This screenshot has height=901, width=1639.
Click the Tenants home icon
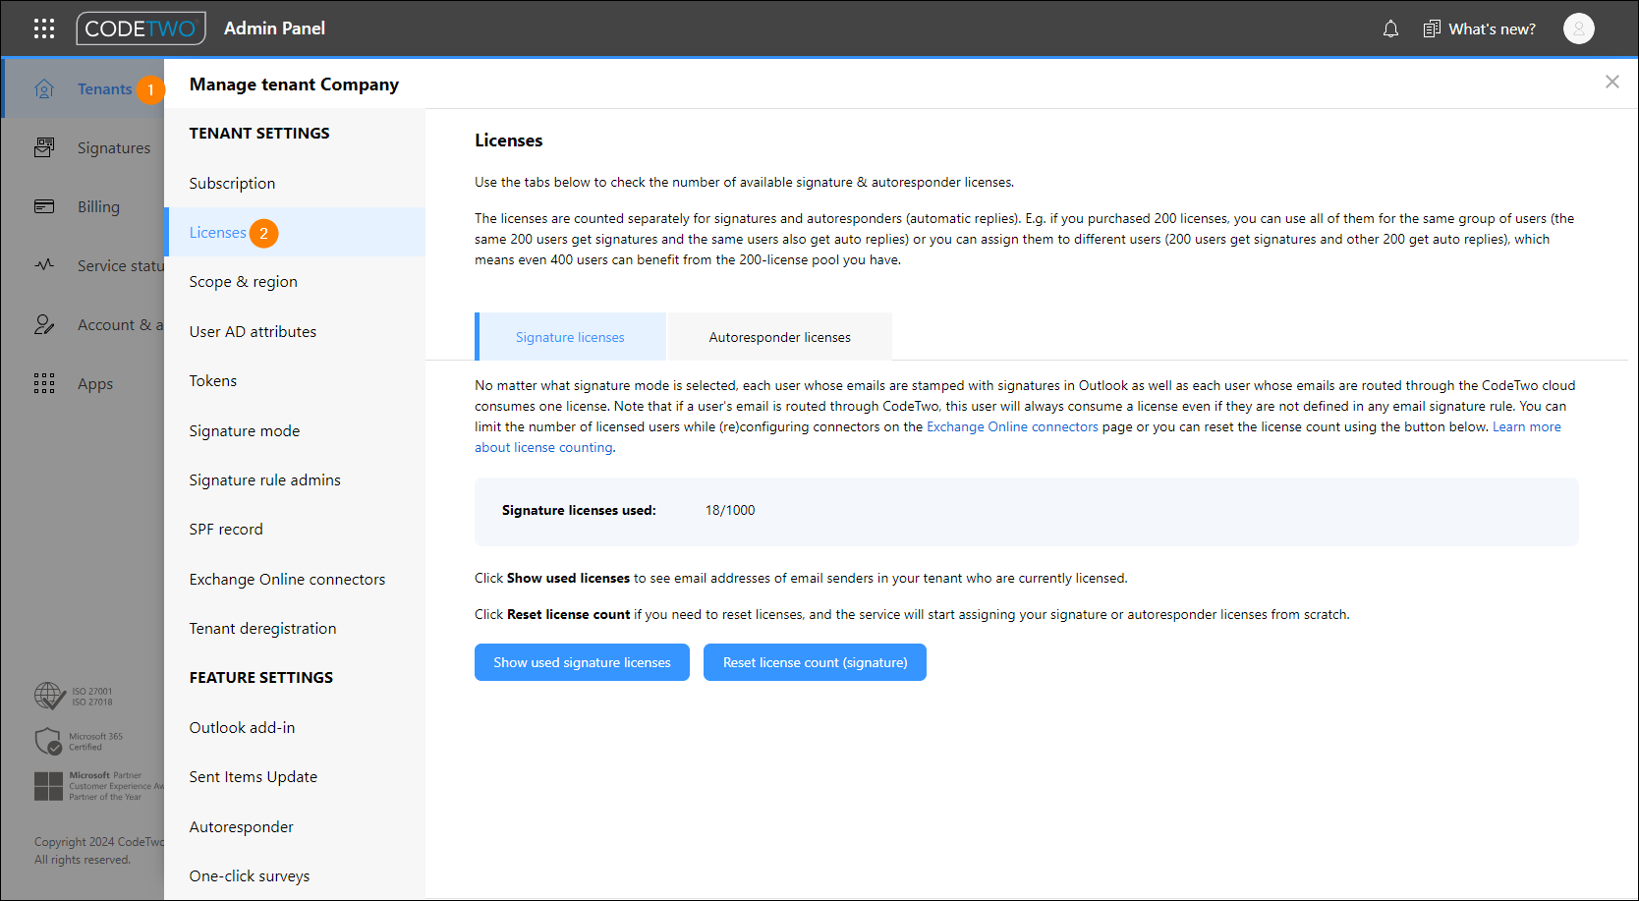click(44, 89)
